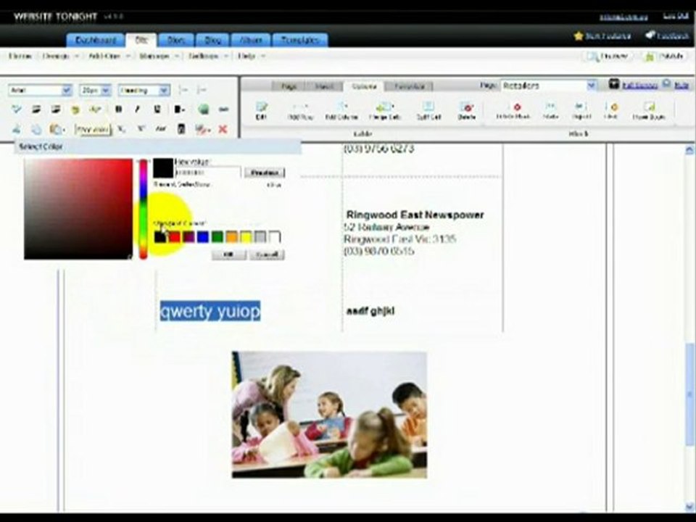This screenshot has height=522, width=696.
Task: Click the highlighted 'qwerty yuiop' text
Action: coord(210,311)
